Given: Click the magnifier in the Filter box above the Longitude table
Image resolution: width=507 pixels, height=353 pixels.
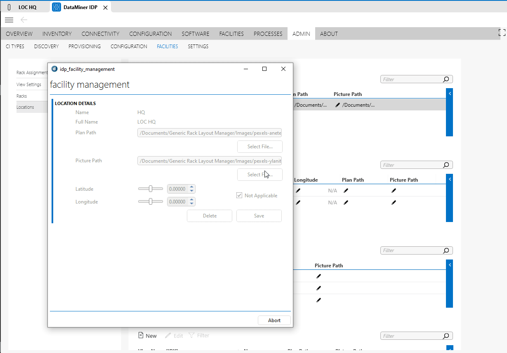Looking at the screenshot, I should tap(446, 165).
